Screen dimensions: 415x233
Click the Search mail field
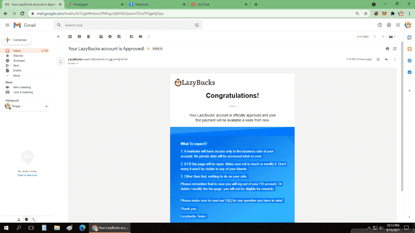point(128,25)
